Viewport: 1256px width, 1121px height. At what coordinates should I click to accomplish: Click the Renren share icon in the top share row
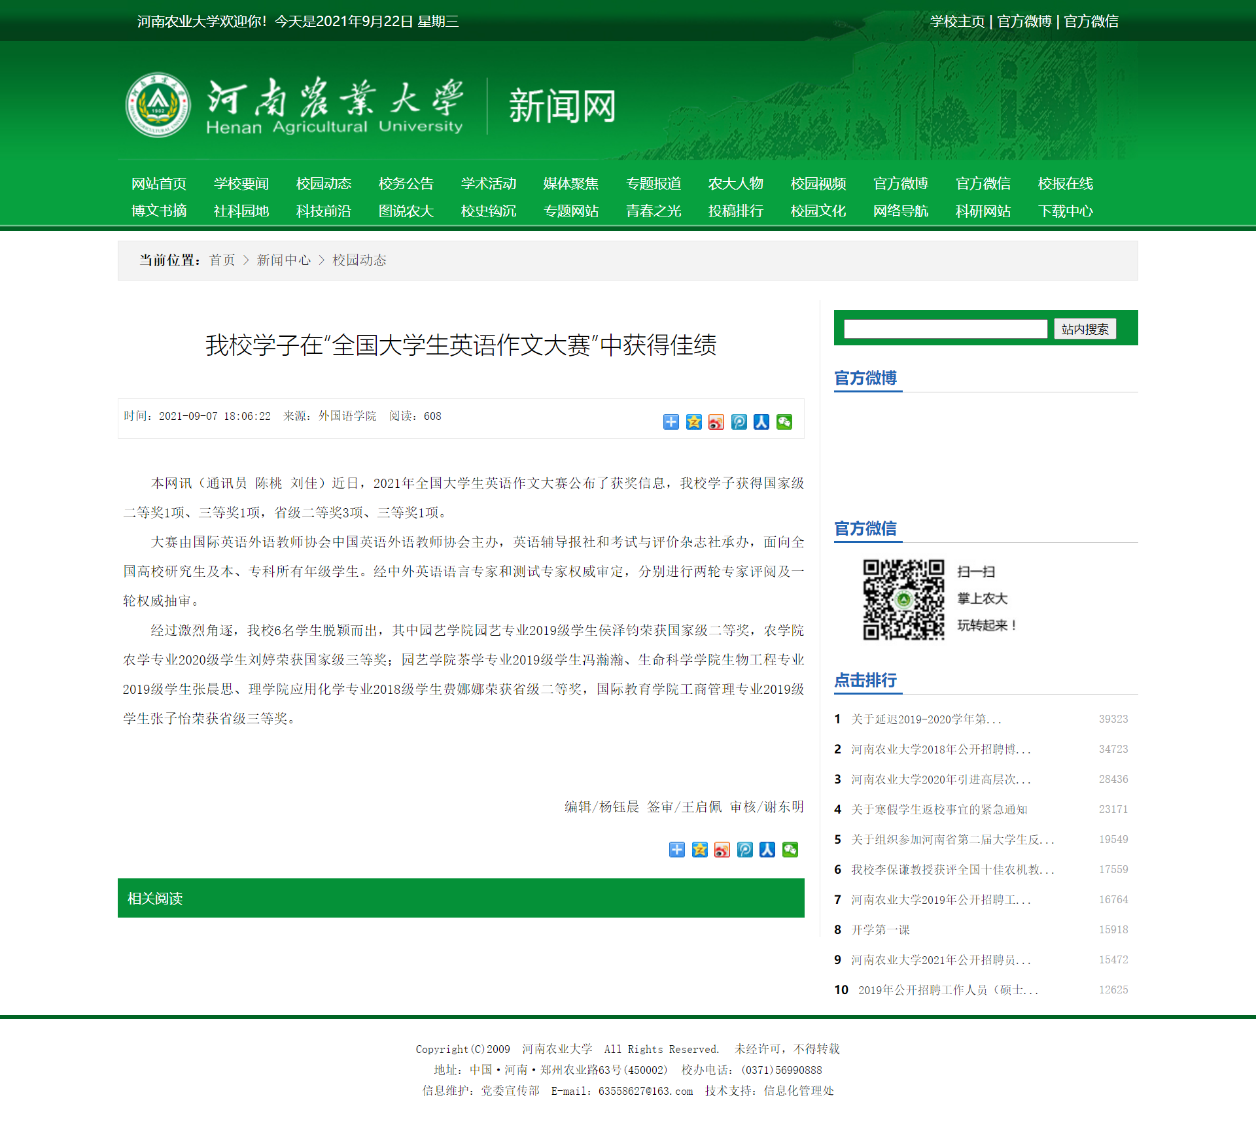pos(761,422)
